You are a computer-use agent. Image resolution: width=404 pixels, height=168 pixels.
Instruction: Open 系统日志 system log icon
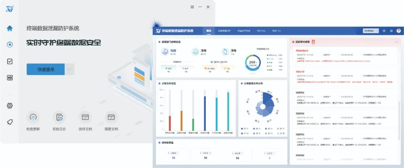(x=59, y=117)
